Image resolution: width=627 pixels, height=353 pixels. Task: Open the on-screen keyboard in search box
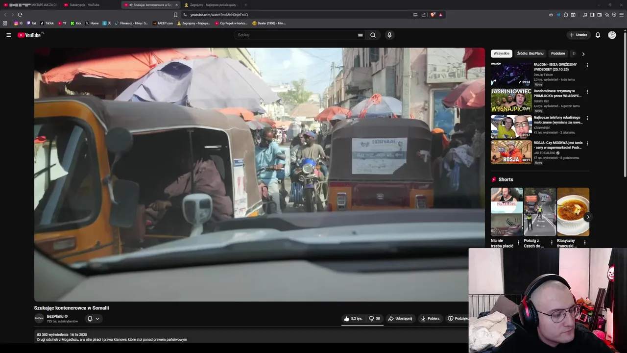pos(360,35)
